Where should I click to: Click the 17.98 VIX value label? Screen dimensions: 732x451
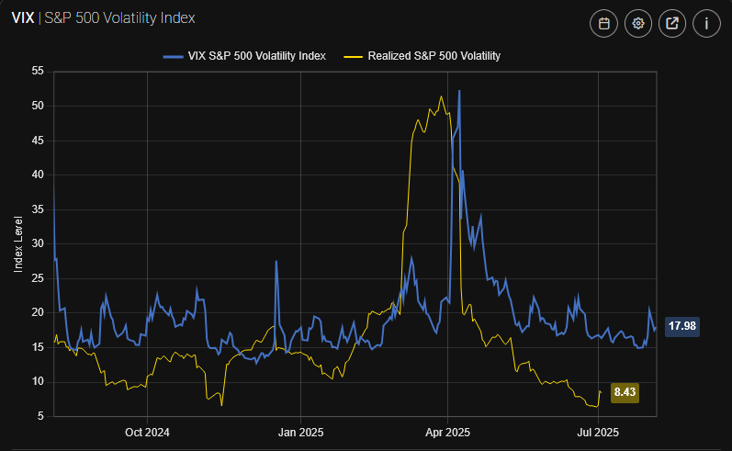(x=682, y=326)
